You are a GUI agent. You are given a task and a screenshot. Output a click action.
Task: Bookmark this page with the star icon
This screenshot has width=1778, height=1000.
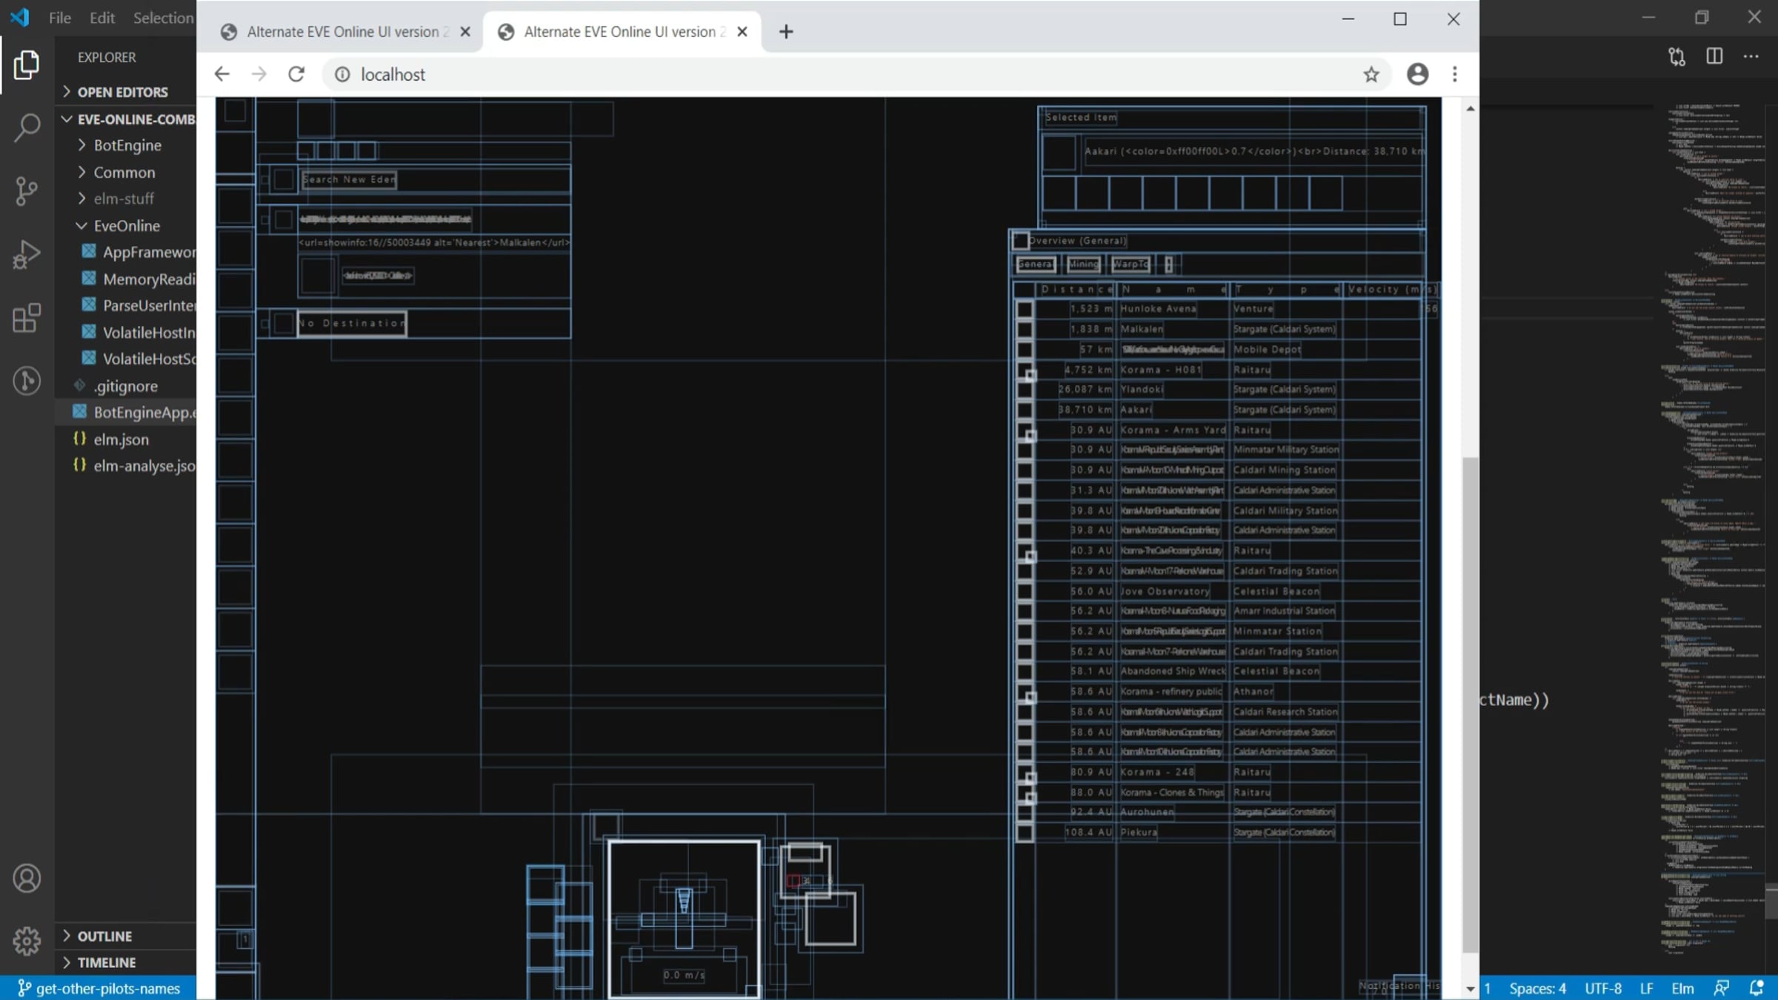pos(1371,74)
